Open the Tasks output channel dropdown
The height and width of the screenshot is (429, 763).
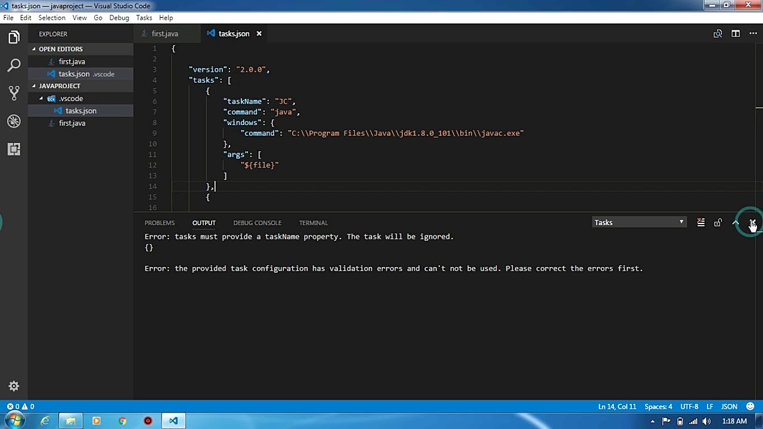pos(639,222)
